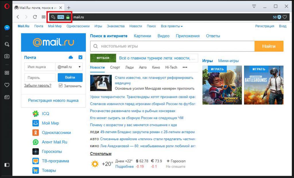Viewport: 294px width, 178px height.
Task: Open the ICQ flower icon
Action: (x=36, y=114)
